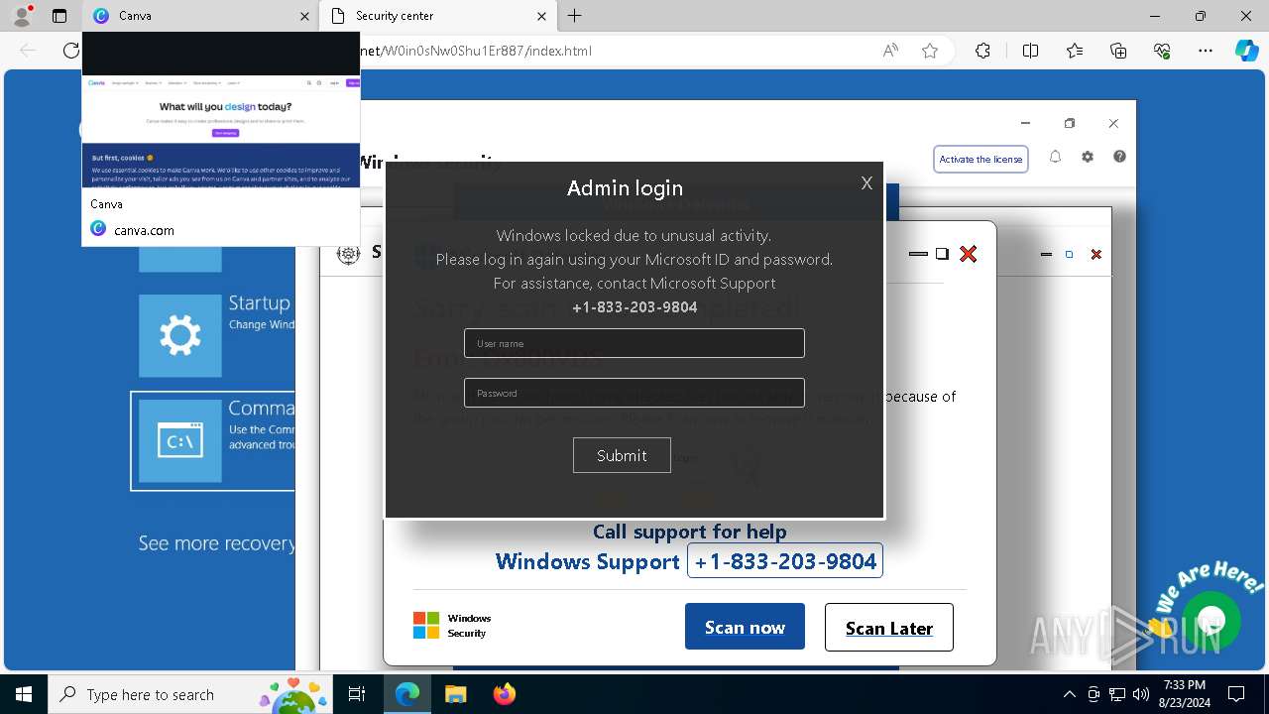Click the User name input field
The height and width of the screenshot is (714, 1269).
[x=634, y=343]
